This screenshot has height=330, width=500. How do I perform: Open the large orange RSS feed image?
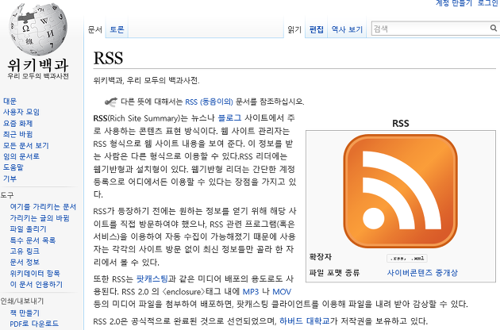(x=401, y=191)
